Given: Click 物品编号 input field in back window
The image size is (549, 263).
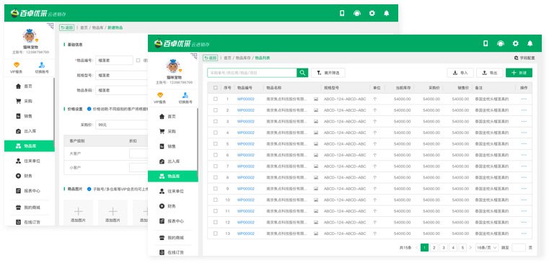Looking at the screenshot, I should [114, 60].
